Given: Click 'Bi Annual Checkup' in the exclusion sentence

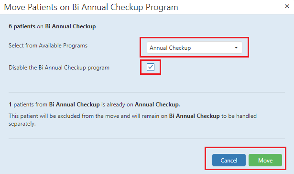Looking at the screenshot, I should tap(194, 116).
